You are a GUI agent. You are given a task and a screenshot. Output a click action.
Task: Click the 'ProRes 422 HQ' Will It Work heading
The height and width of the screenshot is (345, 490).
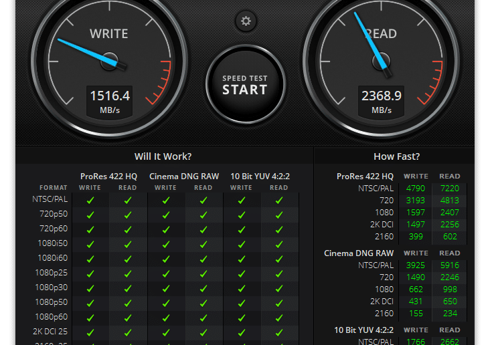[x=108, y=176]
